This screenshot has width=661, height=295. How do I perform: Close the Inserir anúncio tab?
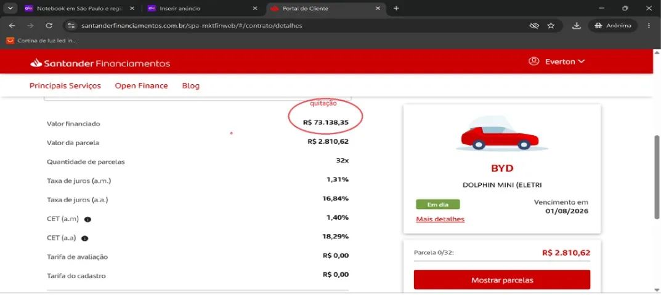click(255, 9)
